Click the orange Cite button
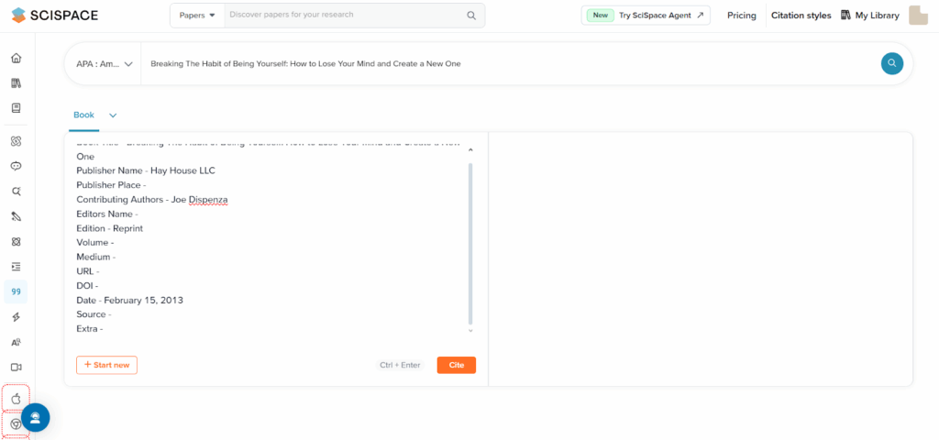The height and width of the screenshot is (440, 939). pyautogui.click(x=457, y=365)
